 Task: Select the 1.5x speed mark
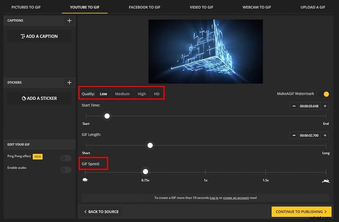[x=266, y=180]
